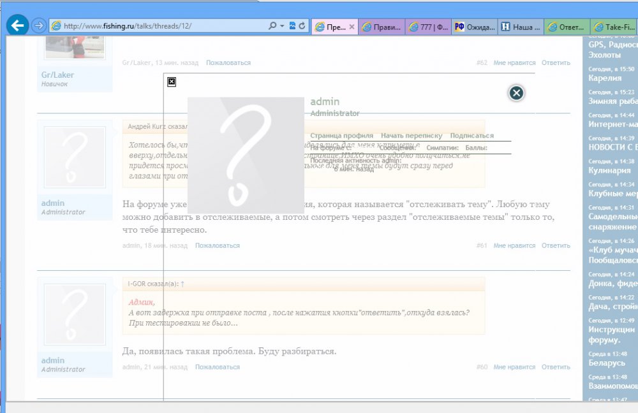Open the "Take-Fi..." browser tab
Screen dimensions: 638x413
click(x=614, y=27)
